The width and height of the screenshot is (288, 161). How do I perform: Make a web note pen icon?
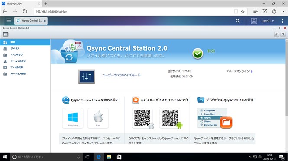[265, 11]
